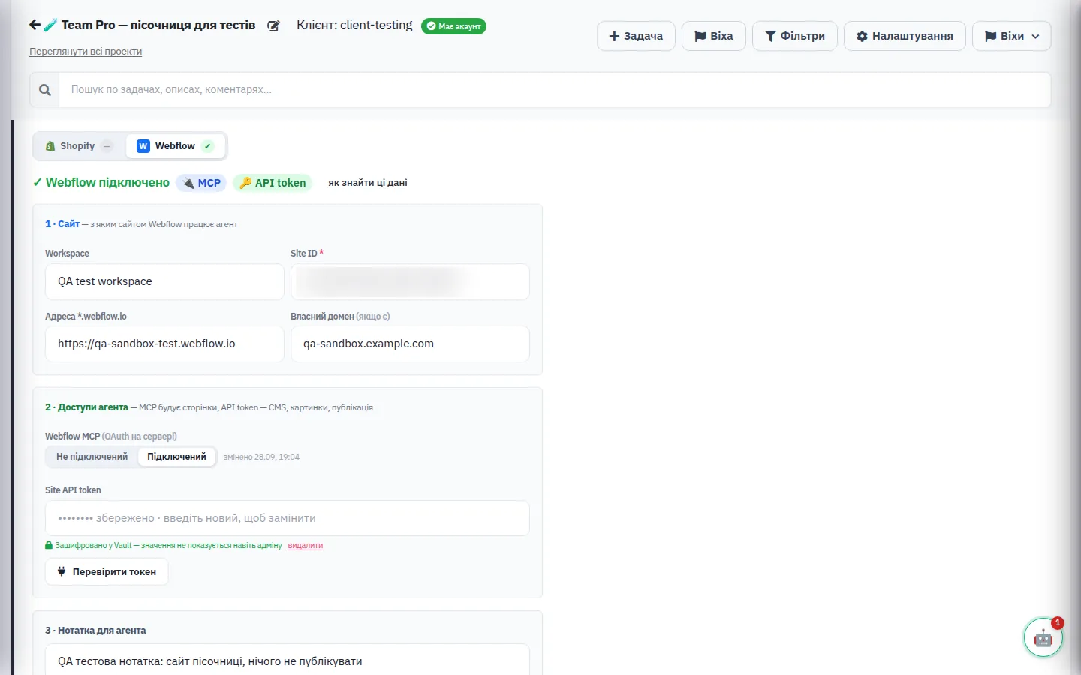
Task: Open the Віхи dropdown menu
Action: tap(1012, 36)
